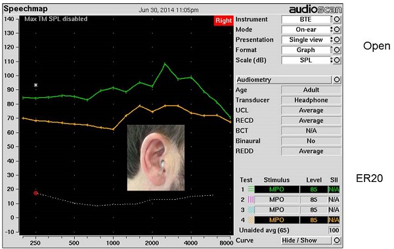Open the Scale (dB) field showing SPL
This screenshot has width=394, height=249.
(x=306, y=60)
